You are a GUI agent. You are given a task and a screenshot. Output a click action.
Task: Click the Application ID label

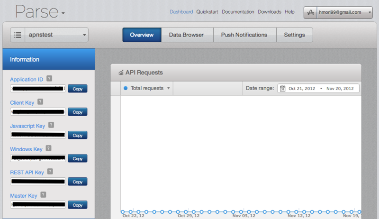27,80
